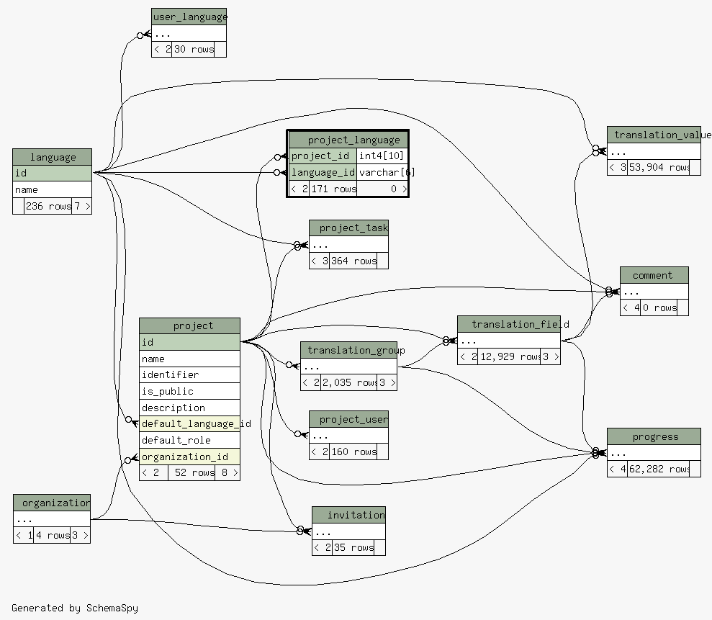Open the user_language table title

pos(189,17)
